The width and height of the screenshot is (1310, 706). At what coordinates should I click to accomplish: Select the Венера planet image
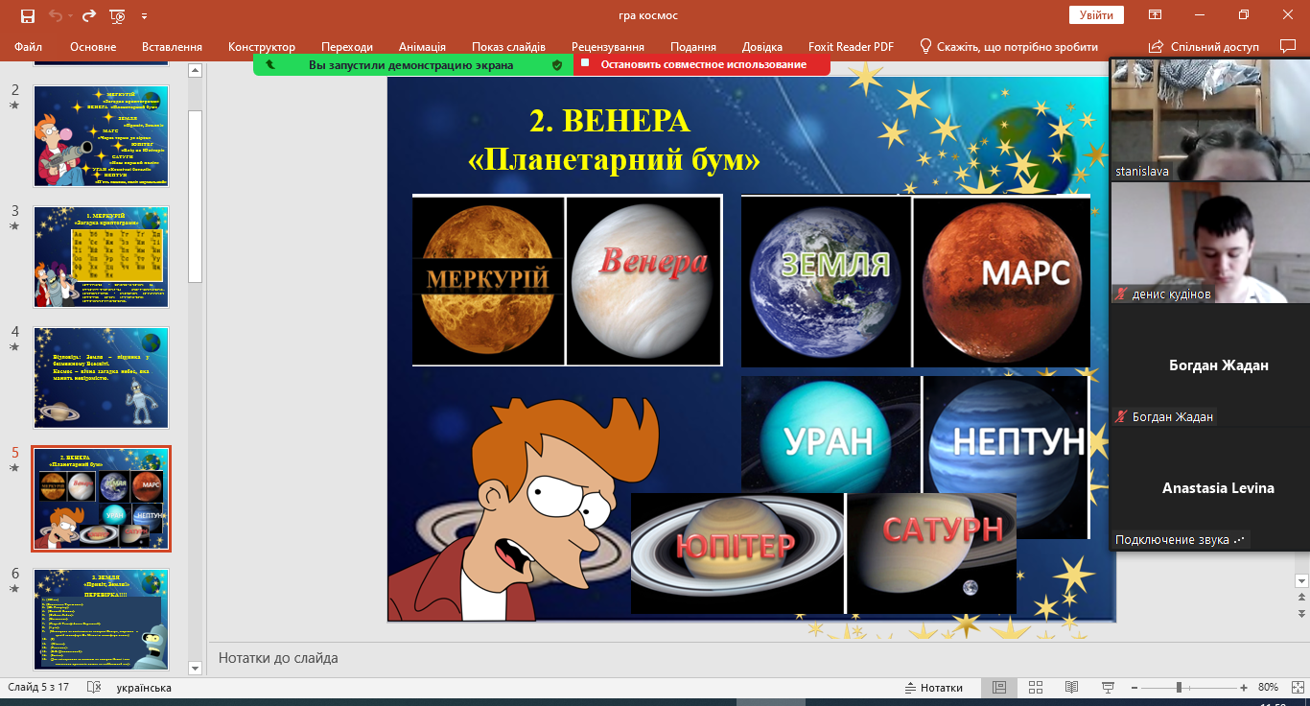(x=643, y=280)
